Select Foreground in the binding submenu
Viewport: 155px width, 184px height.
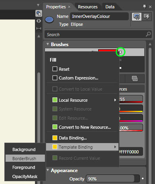click(x=25, y=167)
